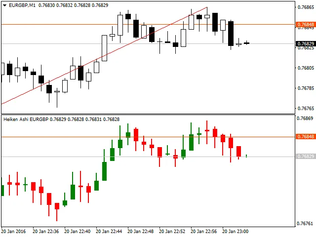Click the 20 Jan 22:52 time axis label
This screenshot has width=316, height=237.
click(x=172, y=232)
